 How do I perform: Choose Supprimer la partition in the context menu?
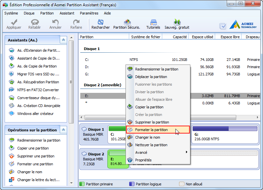158,122
